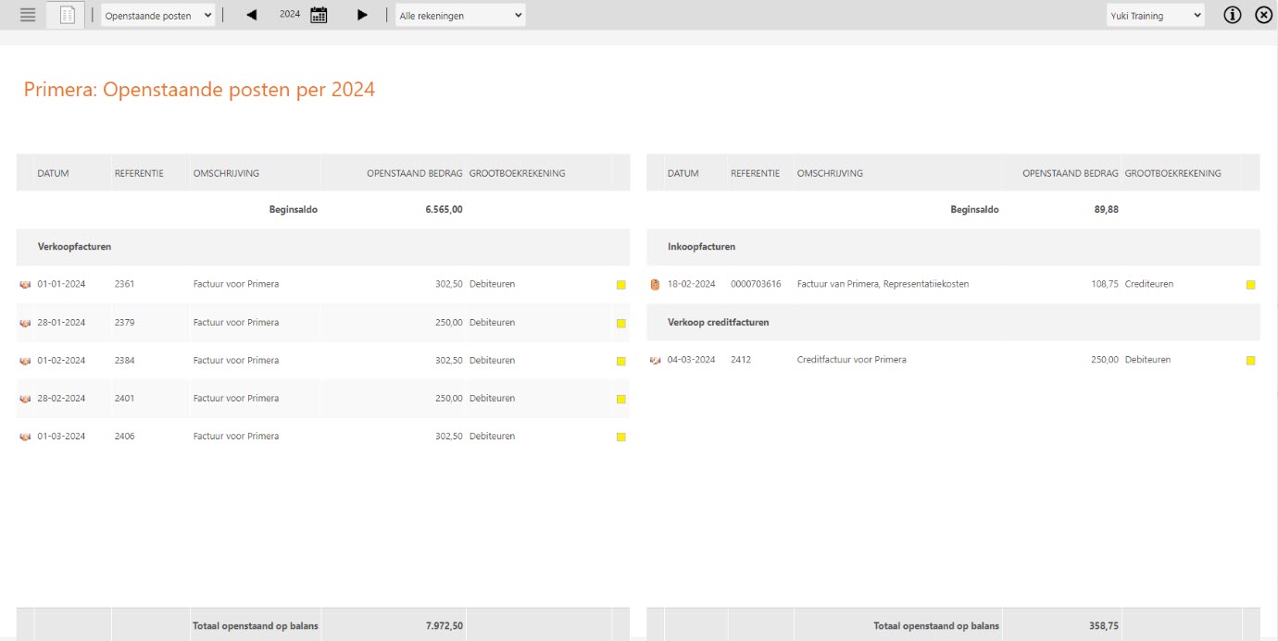Screen dimensions: 1278x641
Task: Click yellow status square for invoice 2384
Action: click(x=620, y=361)
